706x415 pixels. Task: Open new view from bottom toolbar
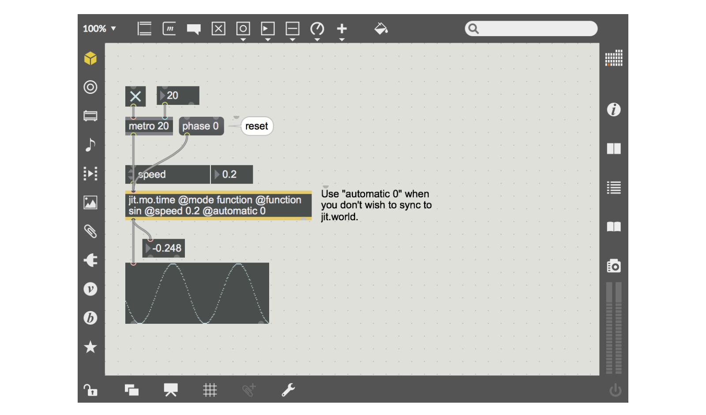click(x=131, y=390)
